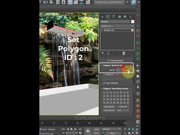Click the Auto Smooth button
The image size is (180, 135).
click(109, 110)
